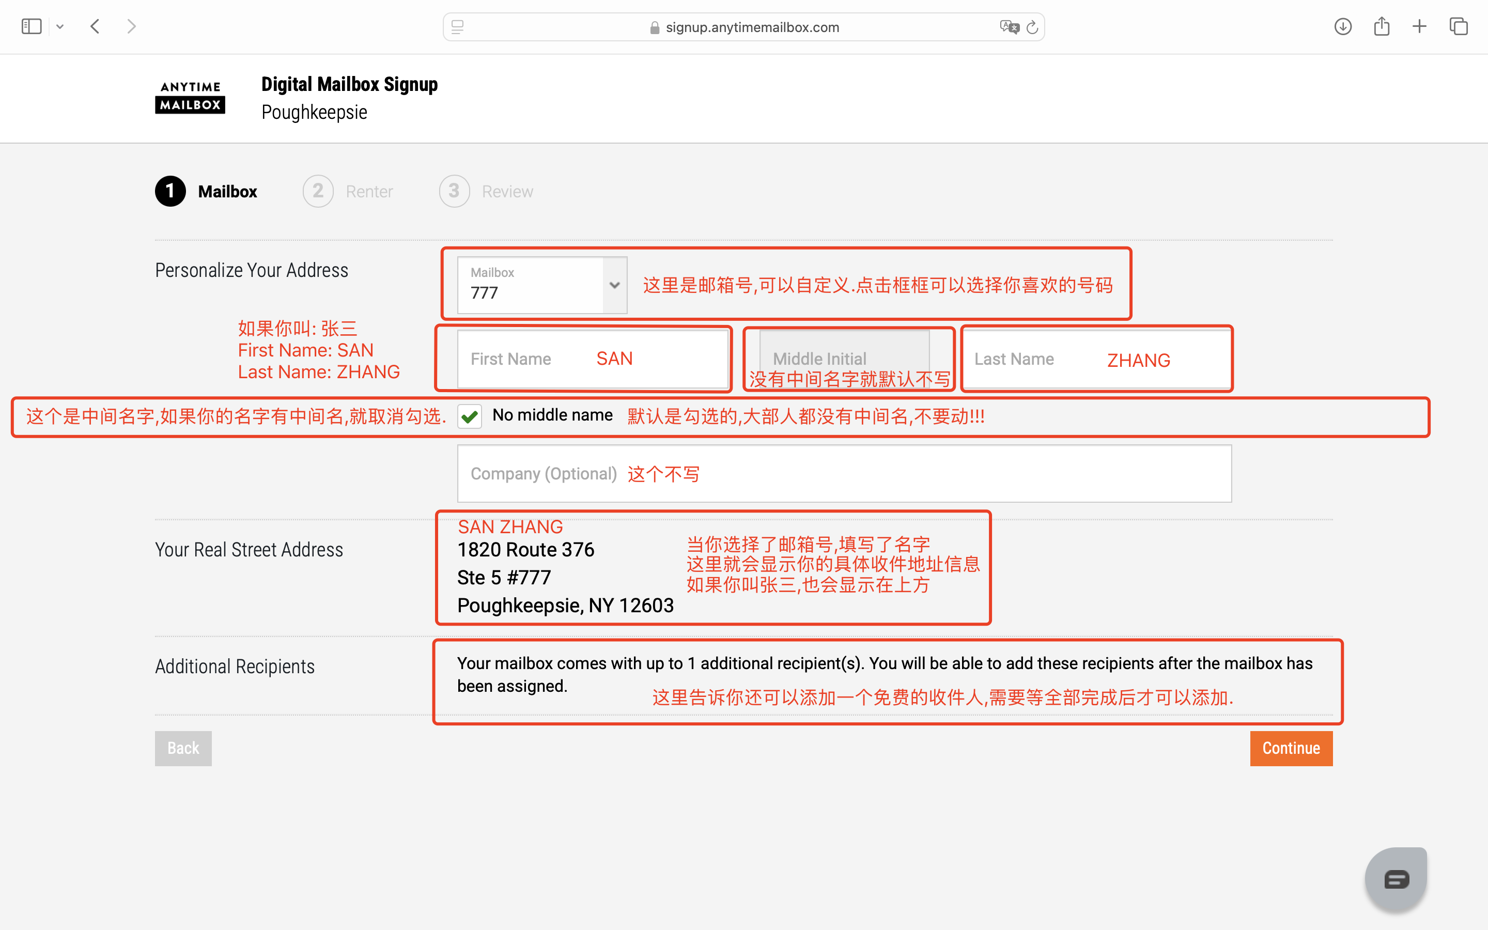Image resolution: width=1488 pixels, height=930 pixels.
Task: Click Poughkeepsie, NY 12603 text
Action: click(x=566, y=605)
